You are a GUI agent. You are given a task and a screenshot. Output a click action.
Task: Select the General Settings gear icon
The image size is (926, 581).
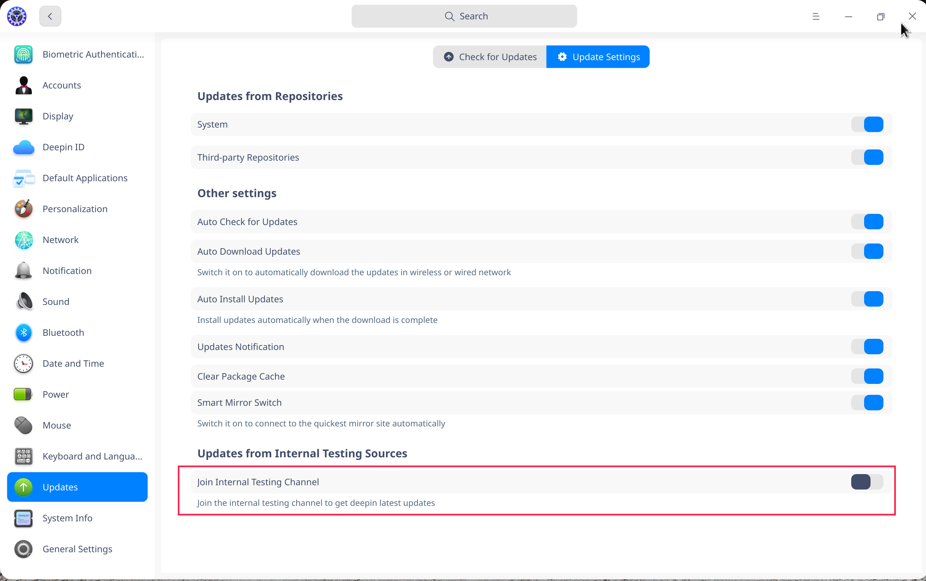click(x=23, y=549)
